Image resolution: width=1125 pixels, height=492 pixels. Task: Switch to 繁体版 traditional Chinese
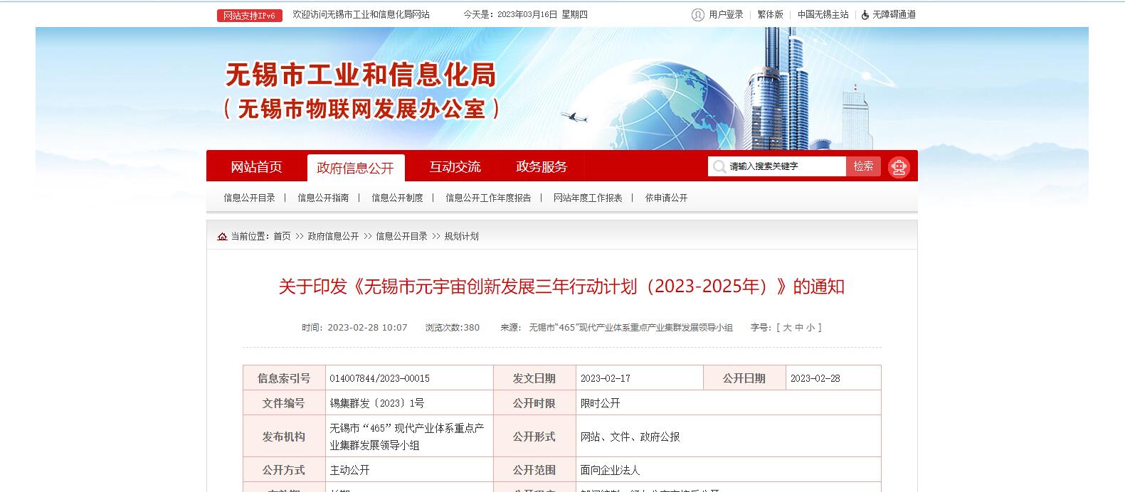pos(770,15)
